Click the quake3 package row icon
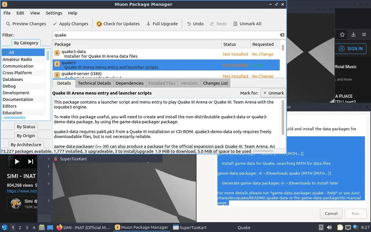This screenshot has width=371, height=232. (x=57, y=64)
